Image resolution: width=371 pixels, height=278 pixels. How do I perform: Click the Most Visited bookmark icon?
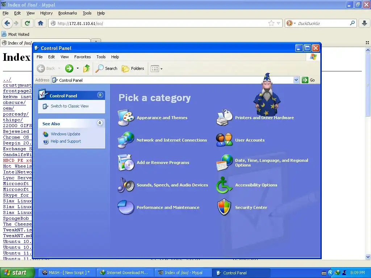pyautogui.click(x=4, y=34)
